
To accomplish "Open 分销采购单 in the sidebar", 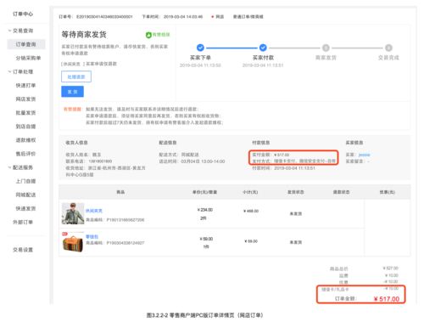I will coord(28,58).
